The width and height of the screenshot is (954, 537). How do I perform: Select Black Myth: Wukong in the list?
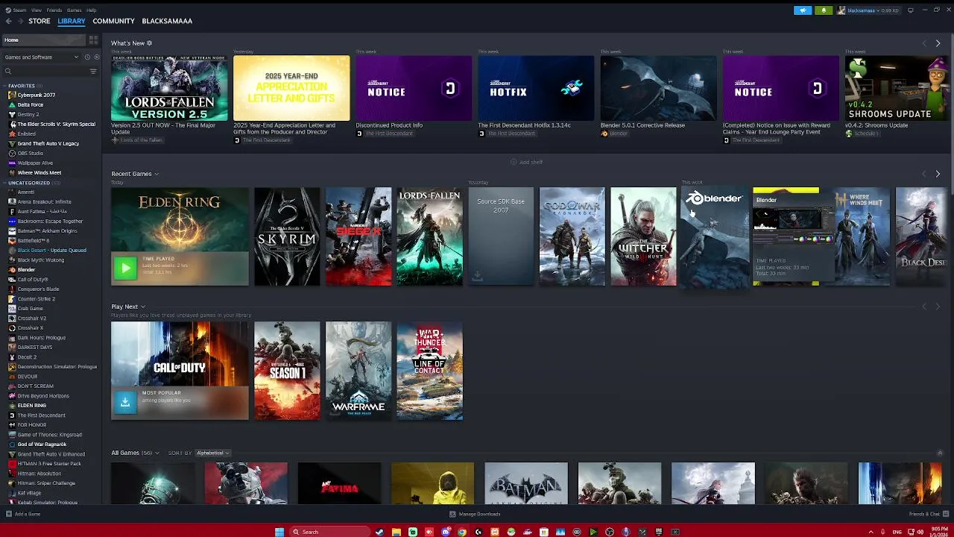point(41,260)
